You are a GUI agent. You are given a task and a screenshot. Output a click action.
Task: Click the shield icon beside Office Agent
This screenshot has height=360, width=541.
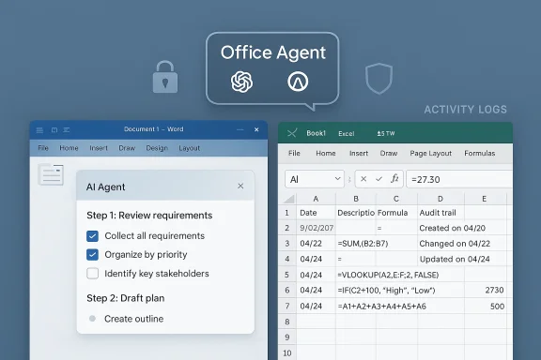(379, 78)
